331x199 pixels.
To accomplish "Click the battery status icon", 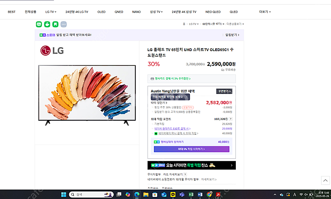I will [x=311, y=194].
